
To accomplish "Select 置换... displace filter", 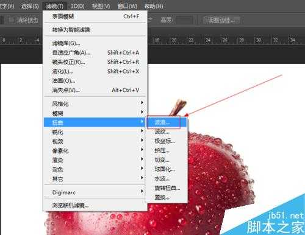I will (167, 197).
